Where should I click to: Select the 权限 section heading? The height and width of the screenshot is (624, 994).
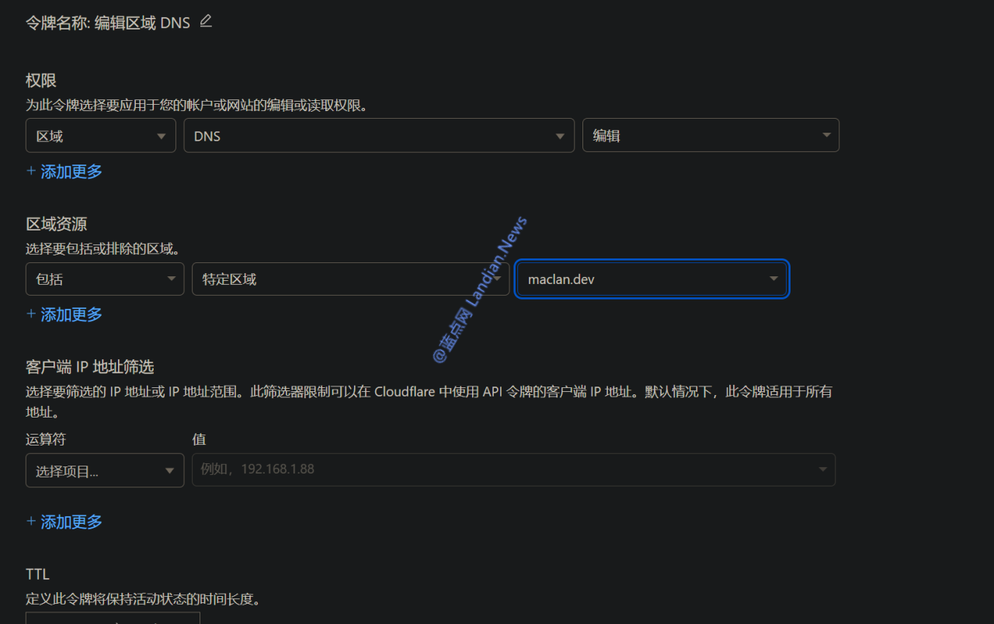tap(41, 81)
